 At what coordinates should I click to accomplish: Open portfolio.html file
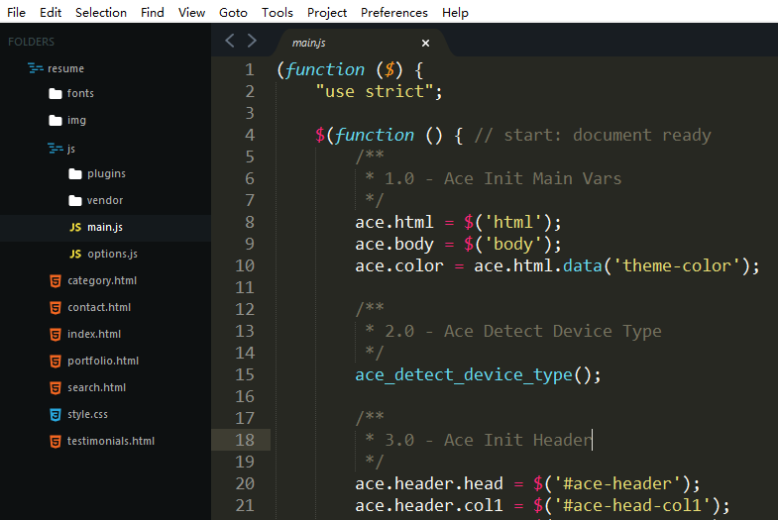click(x=103, y=361)
